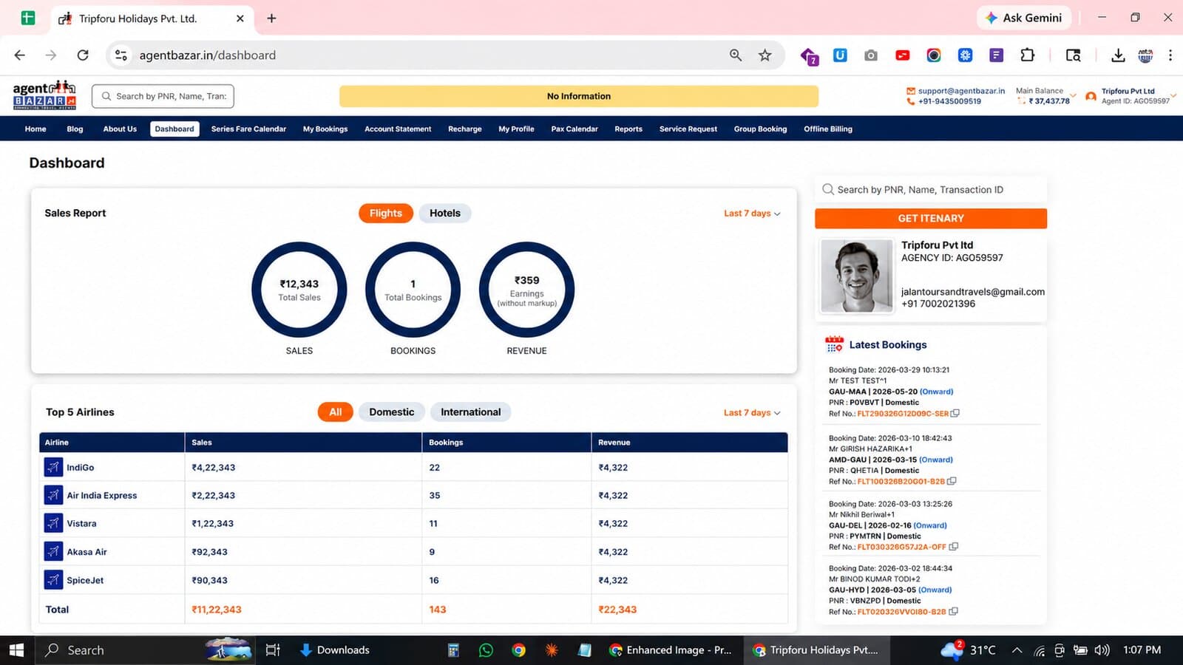The height and width of the screenshot is (665, 1183).
Task: Open Offline Billing page
Action: click(x=828, y=129)
